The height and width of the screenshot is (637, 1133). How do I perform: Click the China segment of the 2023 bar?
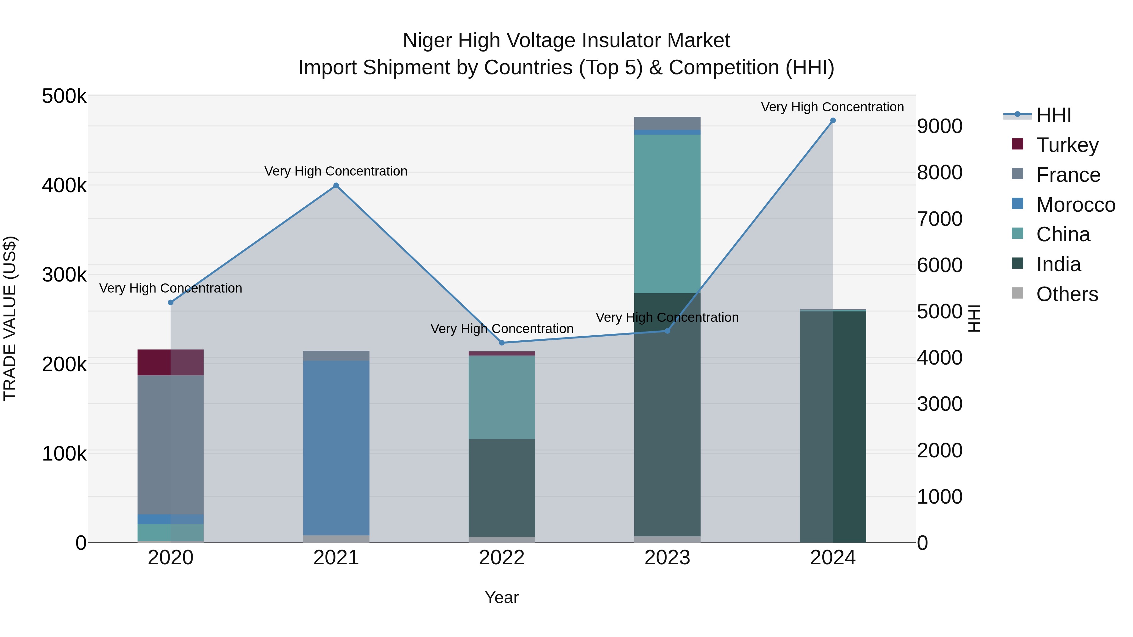click(667, 214)
